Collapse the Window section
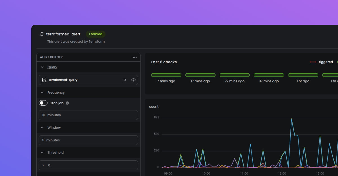 (42, 128)
